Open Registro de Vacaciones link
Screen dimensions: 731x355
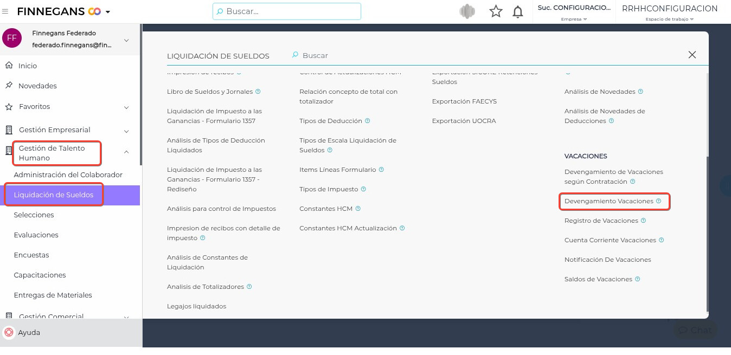601,221
